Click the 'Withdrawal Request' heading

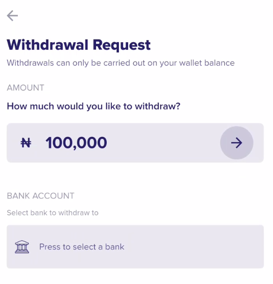coord(78,45)
